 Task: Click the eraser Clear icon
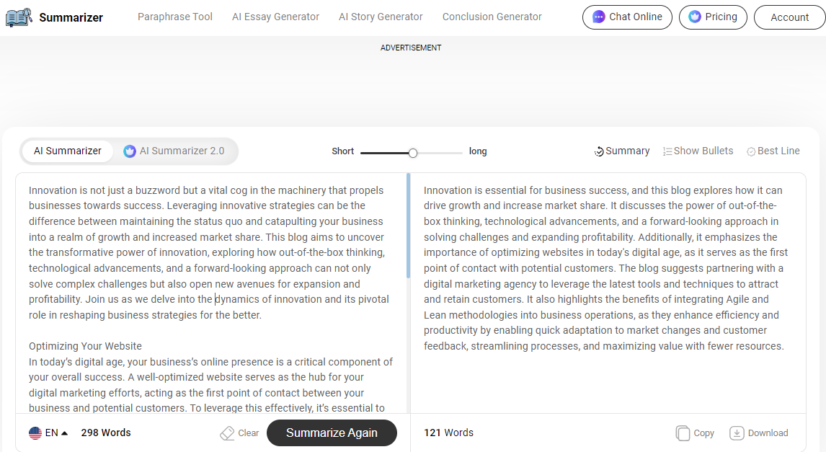click(x=227, y=433)
